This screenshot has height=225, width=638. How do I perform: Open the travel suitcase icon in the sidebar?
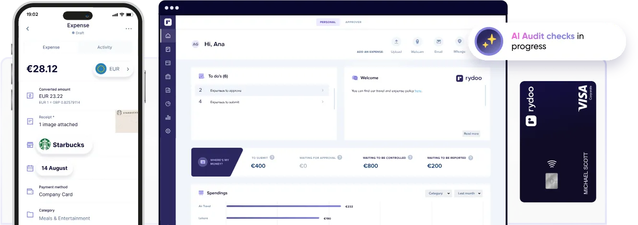click(168, 76)
